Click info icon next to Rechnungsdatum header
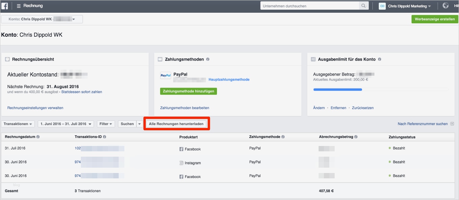Viewport: 459px width, 200px height. pos(38,137)
